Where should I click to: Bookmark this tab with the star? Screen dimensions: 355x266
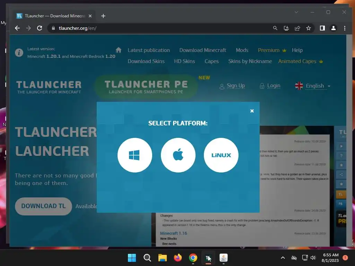tap(308, 28)
